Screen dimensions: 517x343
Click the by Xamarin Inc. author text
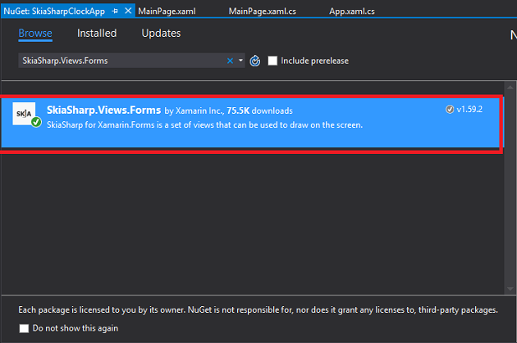click(x=194, y=111)
